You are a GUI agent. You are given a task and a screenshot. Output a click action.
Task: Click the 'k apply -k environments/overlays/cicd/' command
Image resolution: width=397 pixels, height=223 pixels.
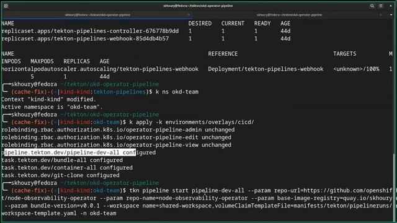pos(192,122)
